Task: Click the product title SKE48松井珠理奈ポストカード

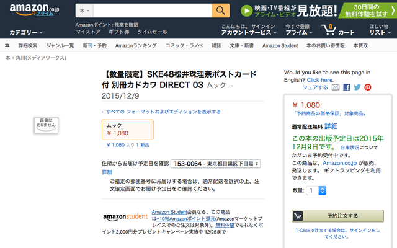Action: coord(179,79)
